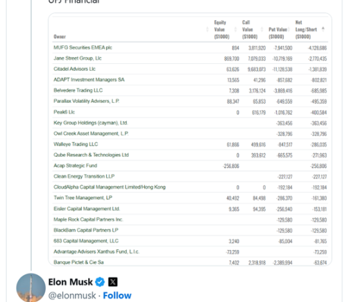This screenshot has height=302, width=346.
Task: Click the Follow link
Action: (x=117, y=296)
